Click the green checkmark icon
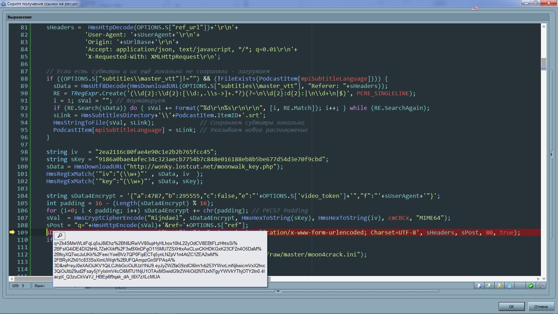The height and width of the screenshot is (314, 558). point(530,286)
